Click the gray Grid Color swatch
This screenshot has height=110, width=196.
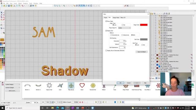point(144,39)
